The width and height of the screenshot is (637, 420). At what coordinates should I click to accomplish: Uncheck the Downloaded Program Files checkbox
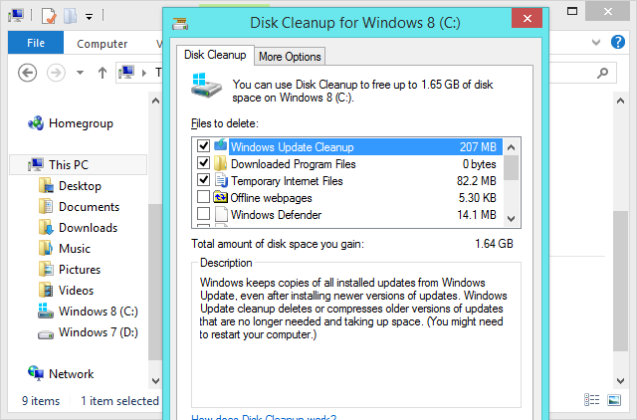pyautogui.click(x=203, y=163)
